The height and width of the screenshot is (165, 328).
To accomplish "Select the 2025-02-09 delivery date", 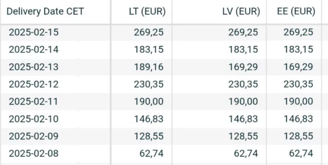I will (x=33, y=137).
